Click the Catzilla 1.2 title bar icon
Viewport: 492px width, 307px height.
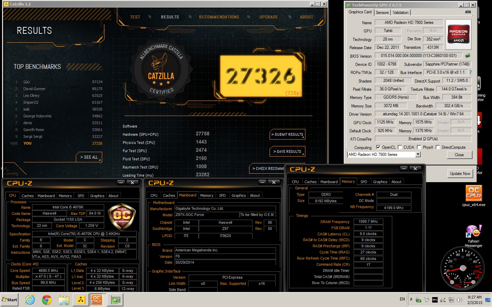[x=6, y=4]
